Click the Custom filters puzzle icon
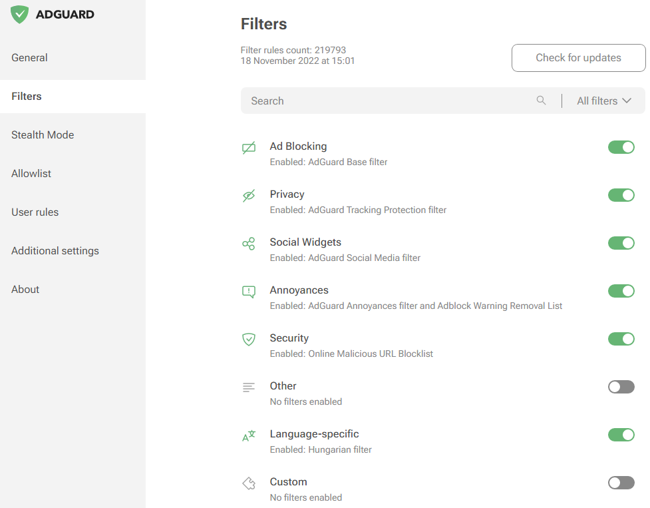 [249, 483]
